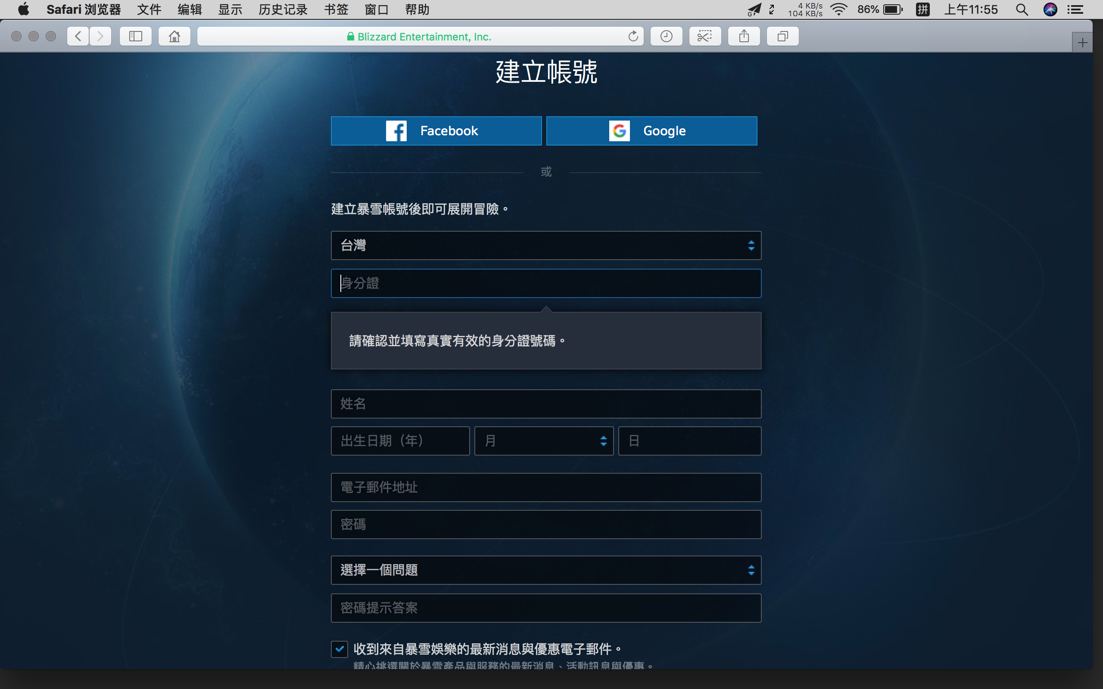This screenshot has width=1103, height=689.
Task: Open the history clock toolbar icon
Action: [667, 37]
